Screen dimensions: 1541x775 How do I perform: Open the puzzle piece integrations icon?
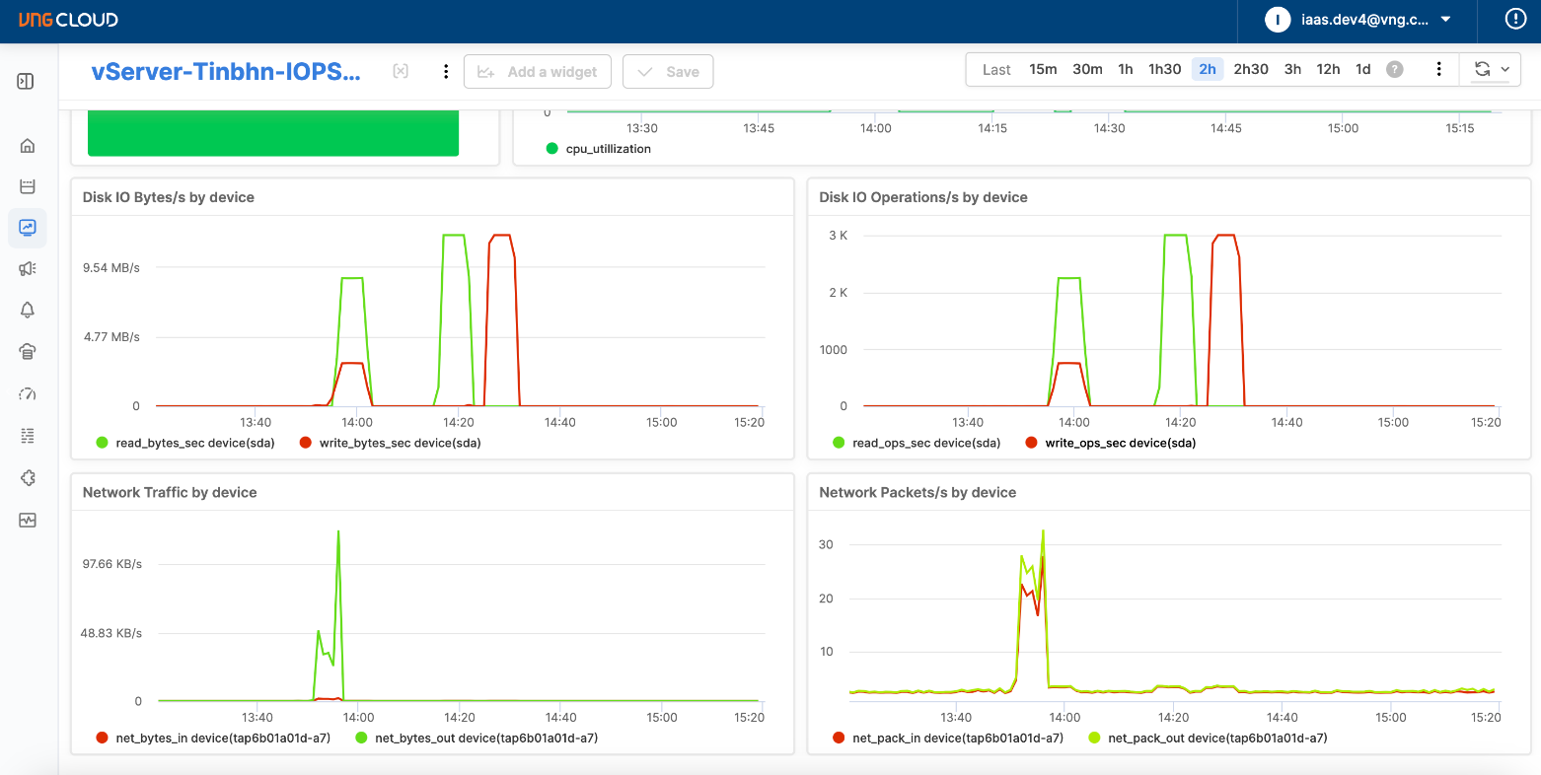28,478
